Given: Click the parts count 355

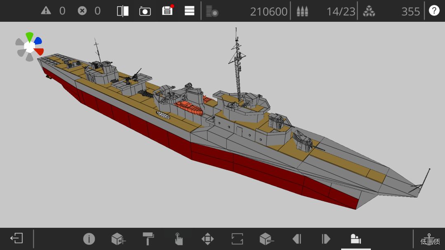Looking at the screenshot, I should 410,12.
